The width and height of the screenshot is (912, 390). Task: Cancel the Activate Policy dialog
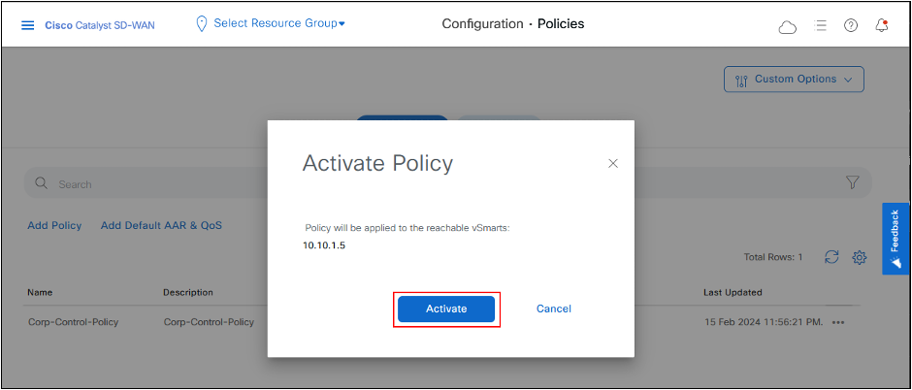(x=553, y=309)
